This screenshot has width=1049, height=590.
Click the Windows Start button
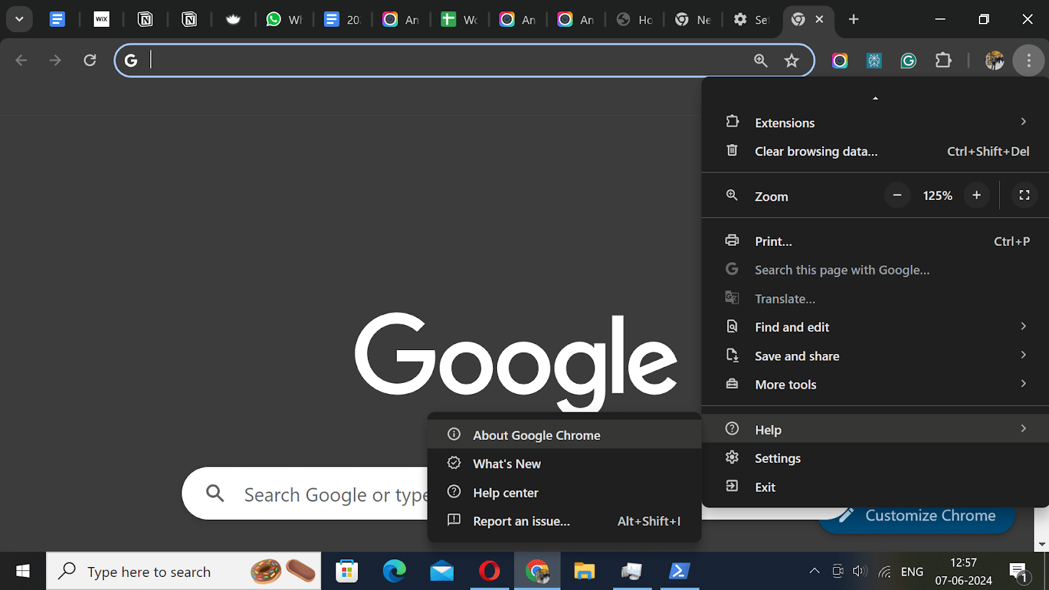22,571
